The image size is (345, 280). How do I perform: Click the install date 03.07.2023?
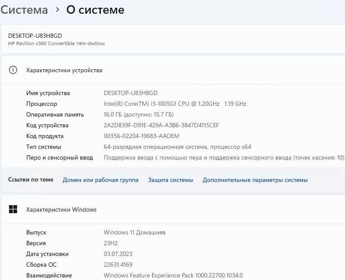(x=118, y=254)
